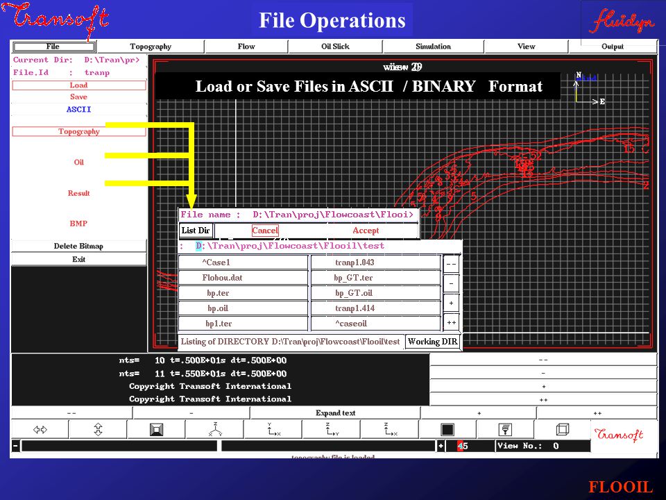This screenshot has width=666, height=500.
Task: Select the tranp1.043 file
Action: pos(376,262)
